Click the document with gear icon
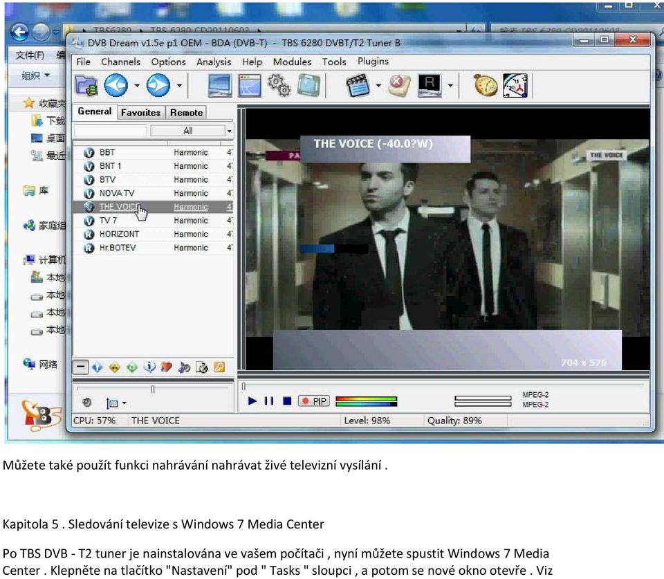 201,367
